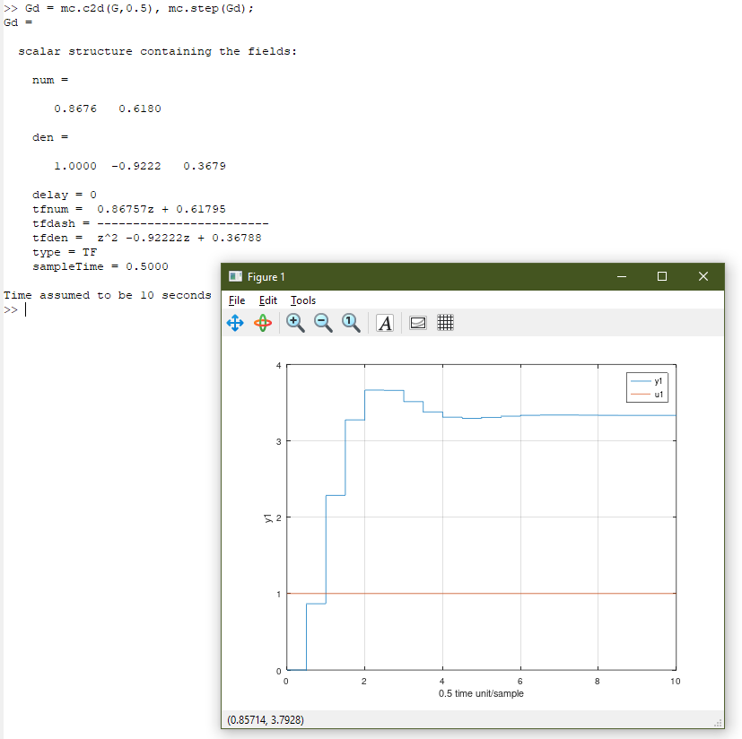
Task: Activate the Rotate tool
Action: point(263,323)
